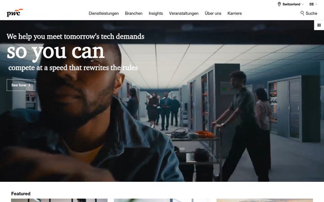Click the search magnifier icon
Image resolution: width=324 pixels, height=202 pixels.
(302, 13)
